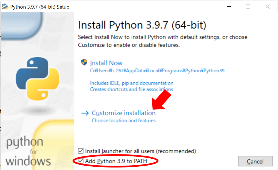Screen dimensions: 278x170
Task: Click the 'Add Python 3.9 to PATH' label text
Action: tap(116, 161)
